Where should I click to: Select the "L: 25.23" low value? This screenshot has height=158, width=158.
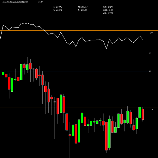click(x=82, y=10)
